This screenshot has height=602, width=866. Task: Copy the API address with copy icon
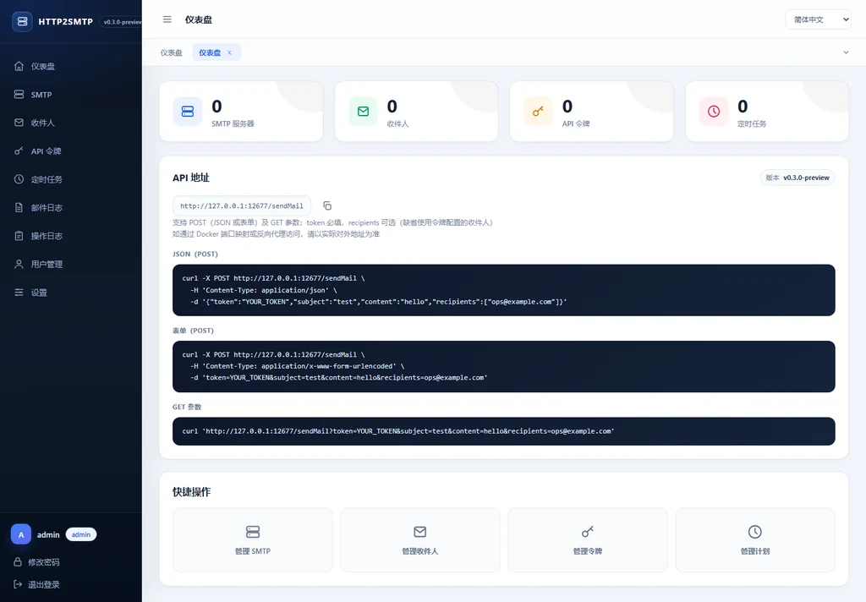coord(327,205)
